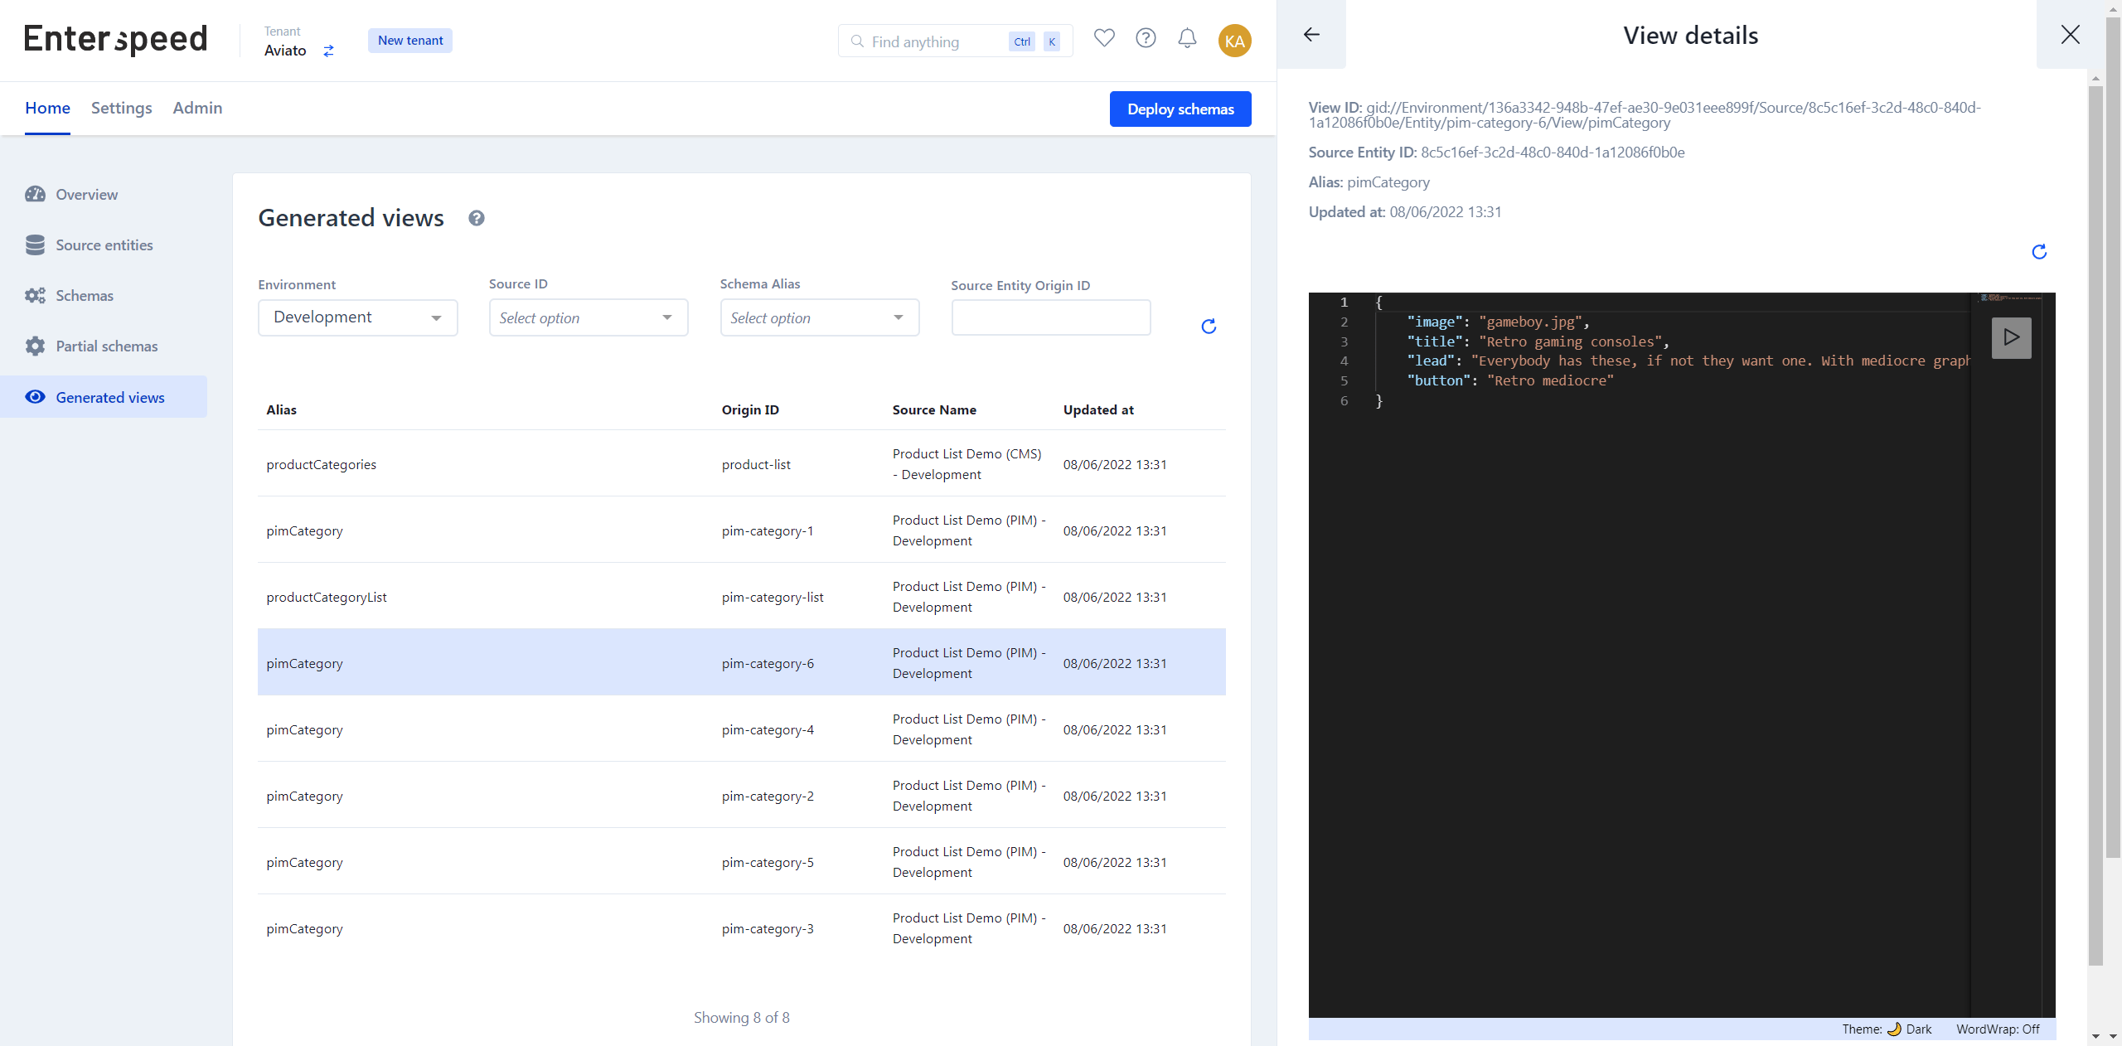Toggle WordWrap Off setting
The image size is (2122, 1046).
tap(1998, 1029)
